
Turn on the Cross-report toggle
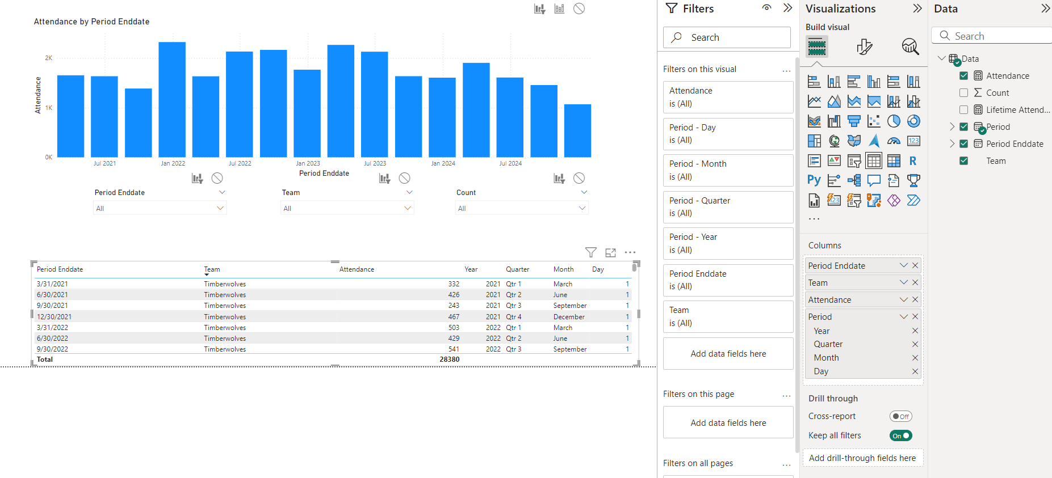900,416
